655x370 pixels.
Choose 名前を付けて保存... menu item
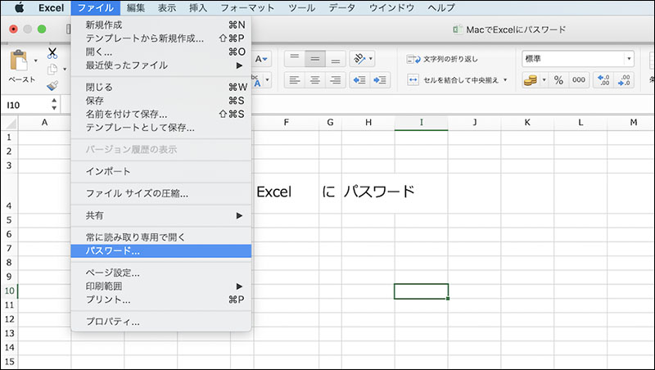tap(161, 114)
